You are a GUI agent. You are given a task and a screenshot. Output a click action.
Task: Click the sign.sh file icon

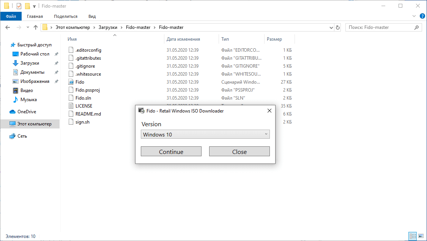click(71, 122)
